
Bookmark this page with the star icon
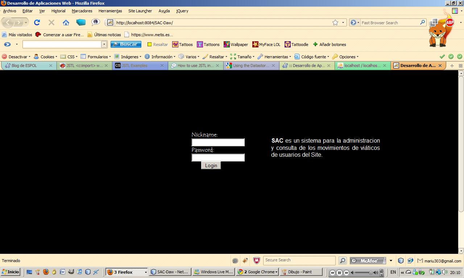pos(335,22)
